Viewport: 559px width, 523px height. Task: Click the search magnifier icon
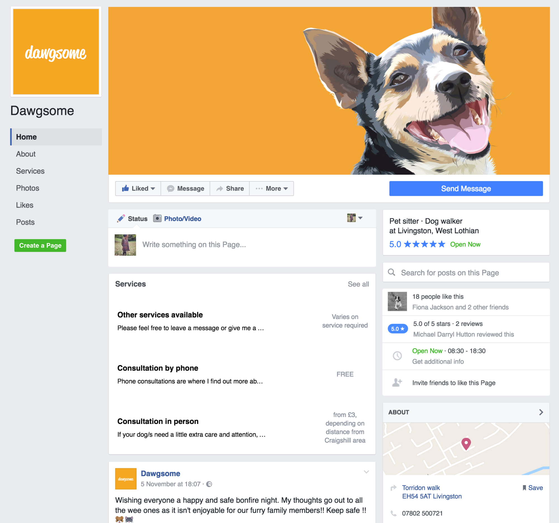click(x=391, y=272)
